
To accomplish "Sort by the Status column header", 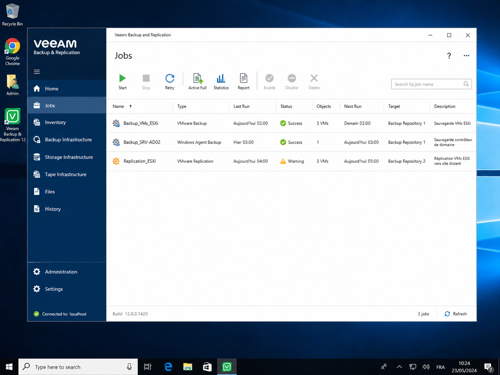I will click(286, 106).
